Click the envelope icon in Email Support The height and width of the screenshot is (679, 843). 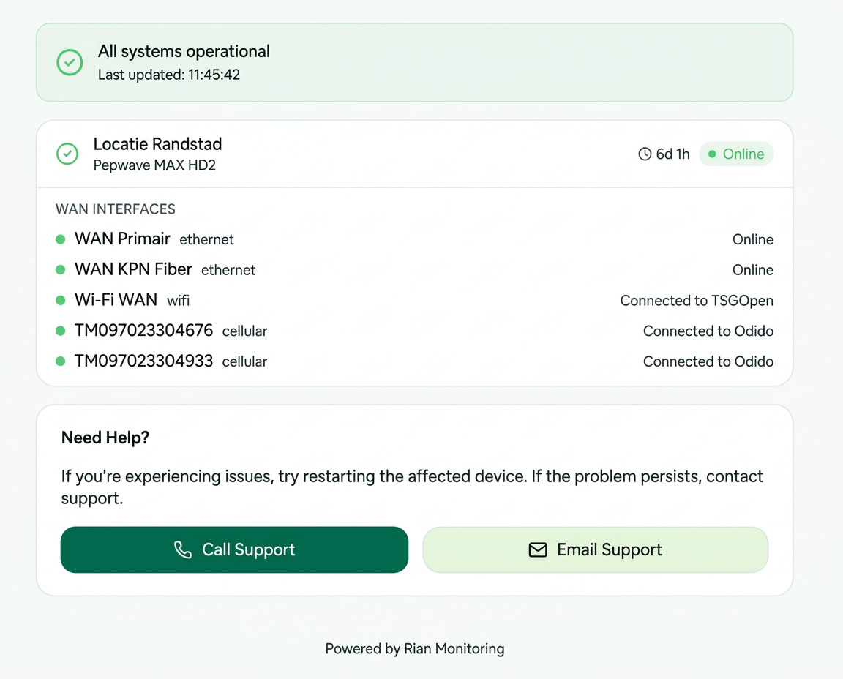click(538, 550)
